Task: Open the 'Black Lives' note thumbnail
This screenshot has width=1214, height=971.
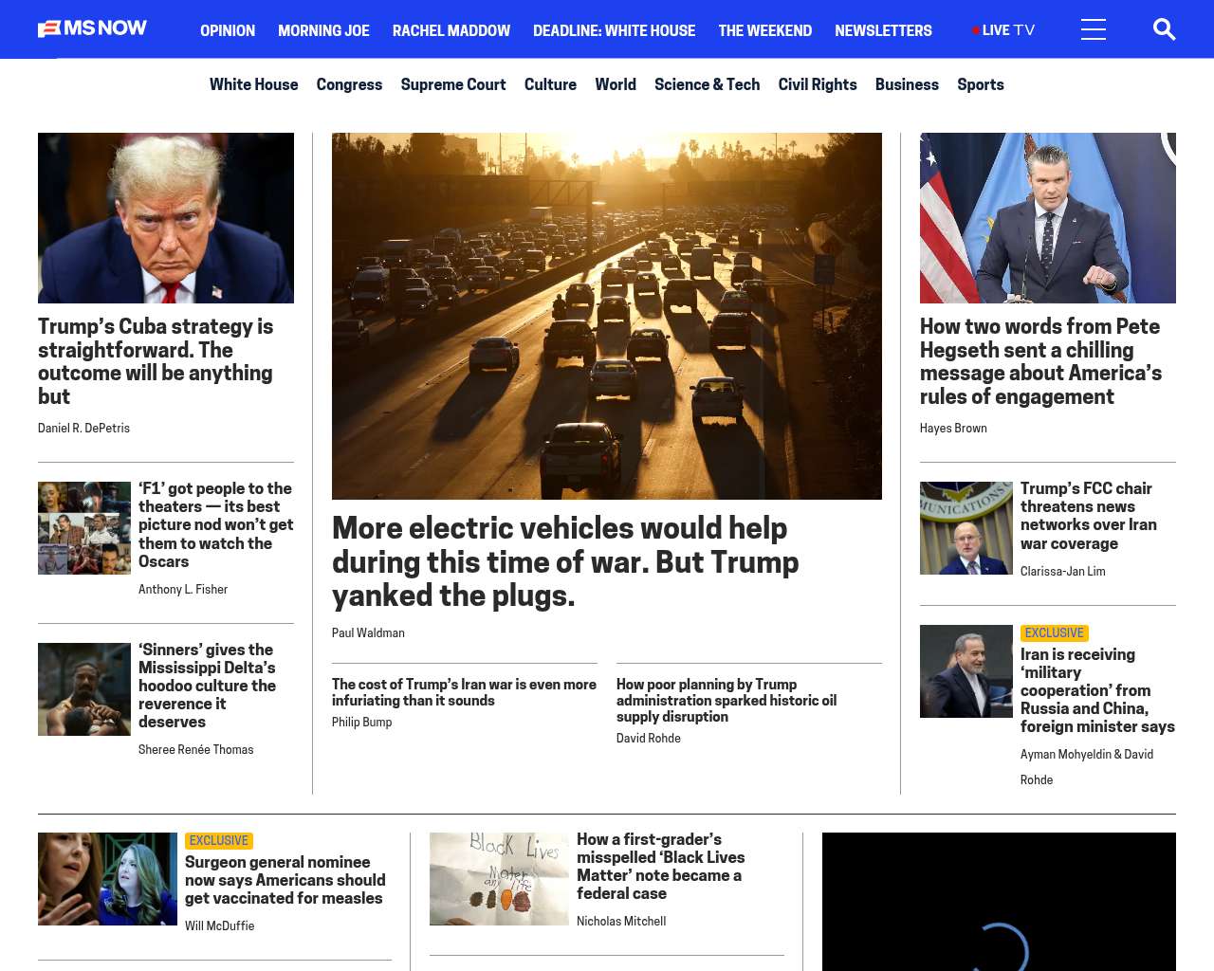Action: (x=499, y=879)
